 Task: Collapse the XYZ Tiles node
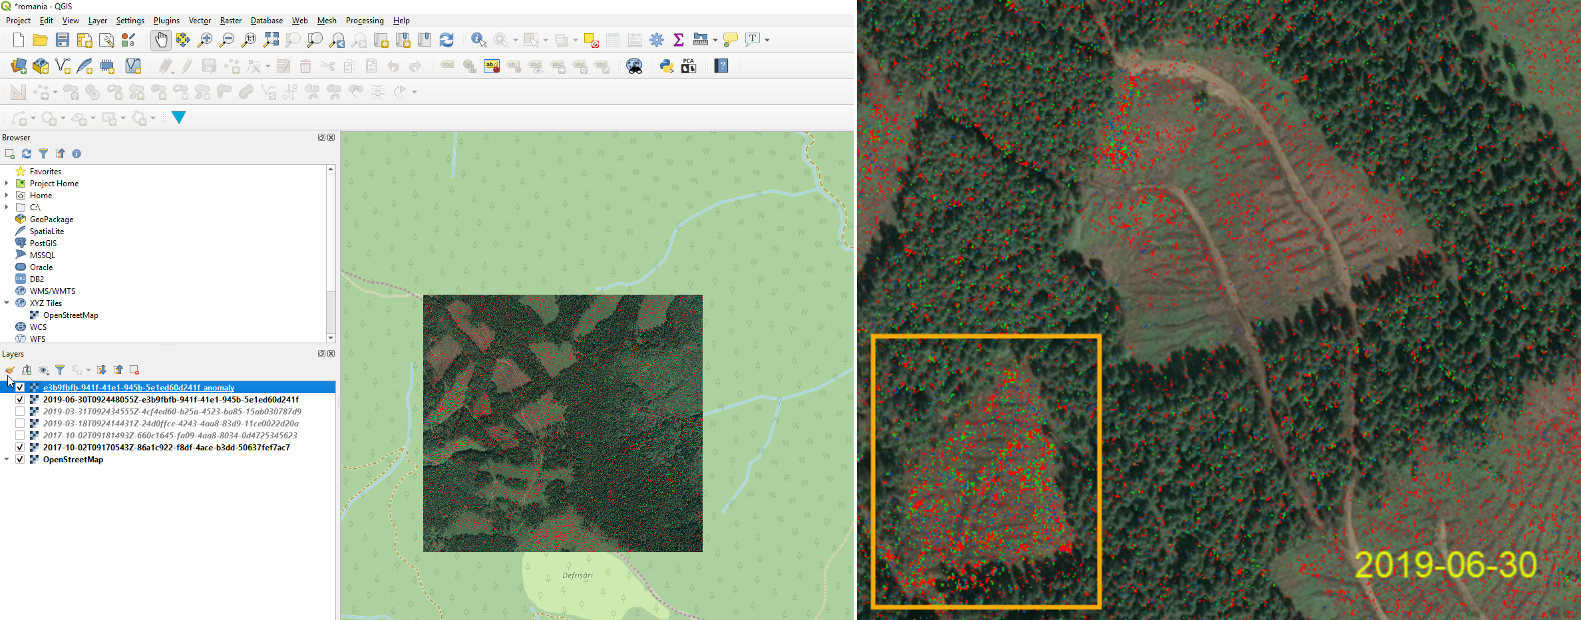pos(7,303)
